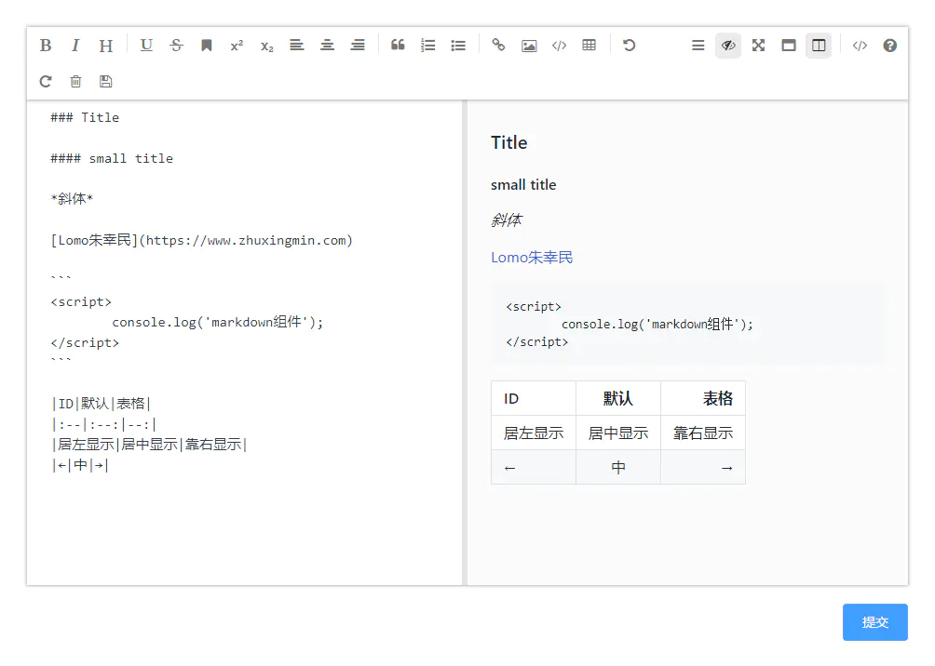The width and height of the screenshot is (935, 666).
Task: Align text left
Action: [297, 46]
